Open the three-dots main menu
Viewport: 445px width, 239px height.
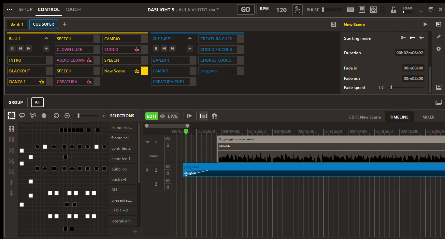pyautogui.click(x=9, y=9)
